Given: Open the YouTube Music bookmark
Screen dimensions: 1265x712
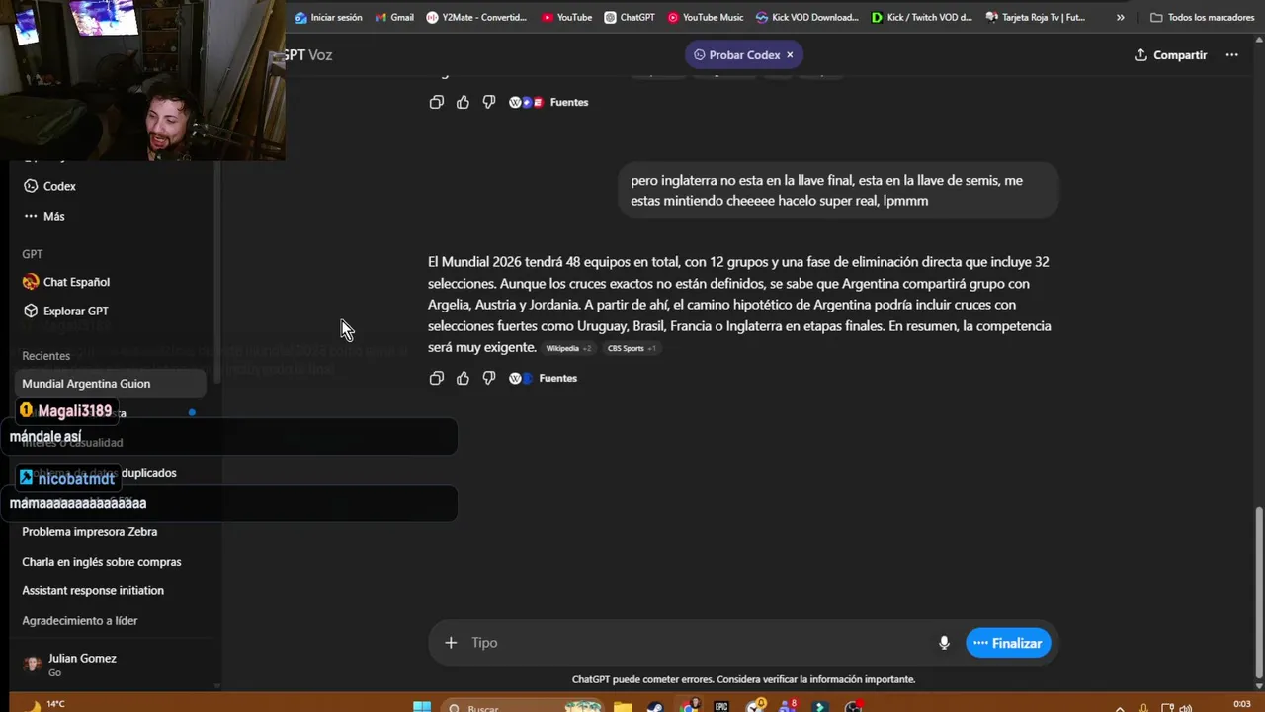Looking at the screenshot, I should (706, 17).
